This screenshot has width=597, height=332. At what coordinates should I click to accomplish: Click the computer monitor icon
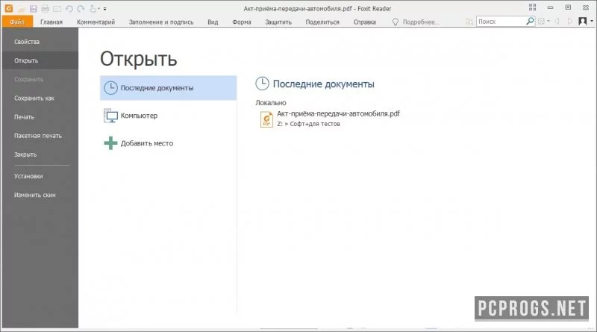click(x=110, y=116)
